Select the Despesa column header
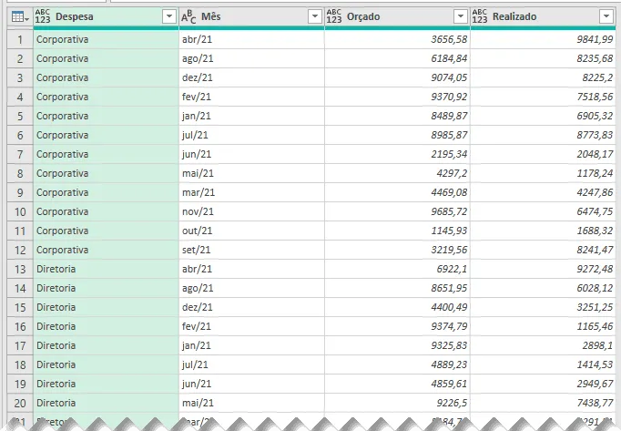The width and height of the screenshot is (621, 431). pos(107,16)
